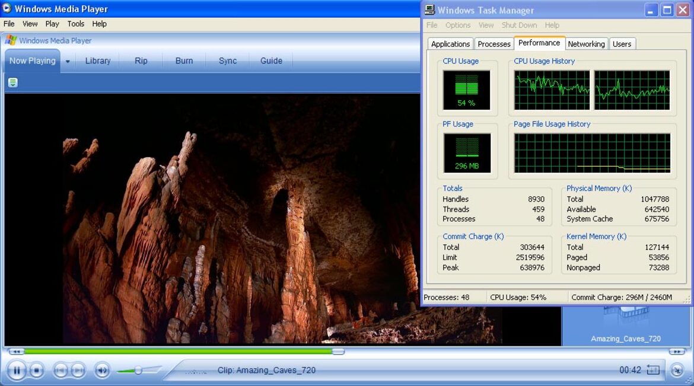The width and height of the screenshot is (694, 386).
Task: Click the first CPU Usage History graph
Action: pyautogui.click(x=552, y=90)
